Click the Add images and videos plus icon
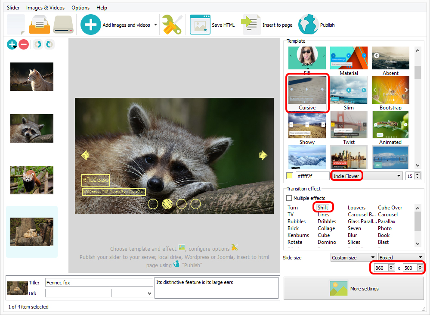Screen dimensions: 430x315 click(90, 25)
